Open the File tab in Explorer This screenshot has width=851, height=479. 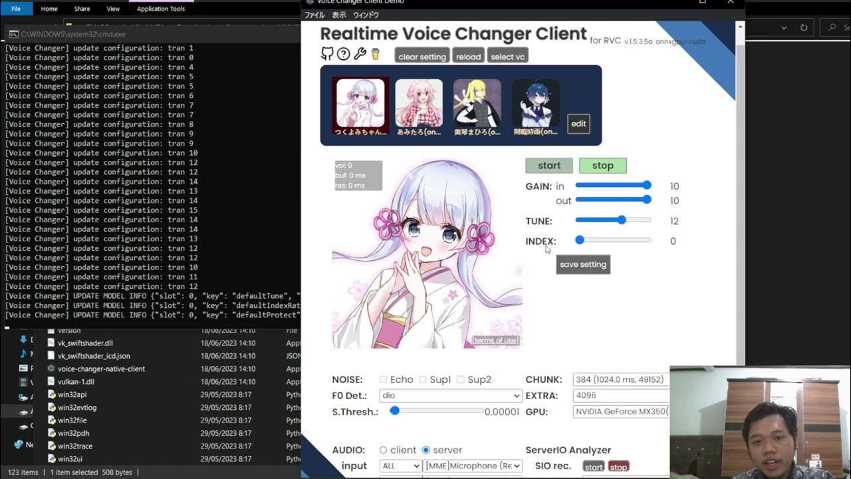(x=16, y=9)
